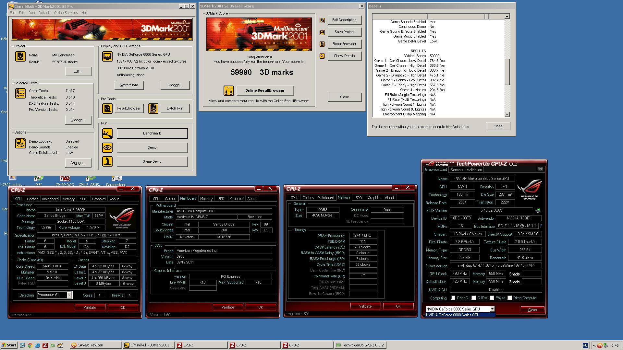Toggle the DirectCompute checkbox in GPU-Z
The height and width of the screenshot is (350, 623).
click(x=510, y=298)
